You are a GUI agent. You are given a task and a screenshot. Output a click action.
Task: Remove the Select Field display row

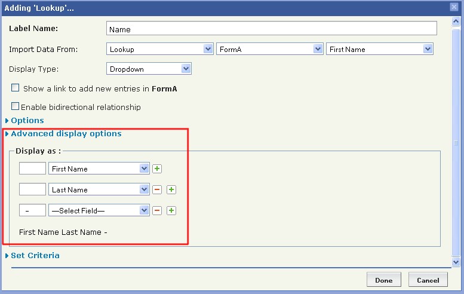pyautogui.click(x=157, y=210)
